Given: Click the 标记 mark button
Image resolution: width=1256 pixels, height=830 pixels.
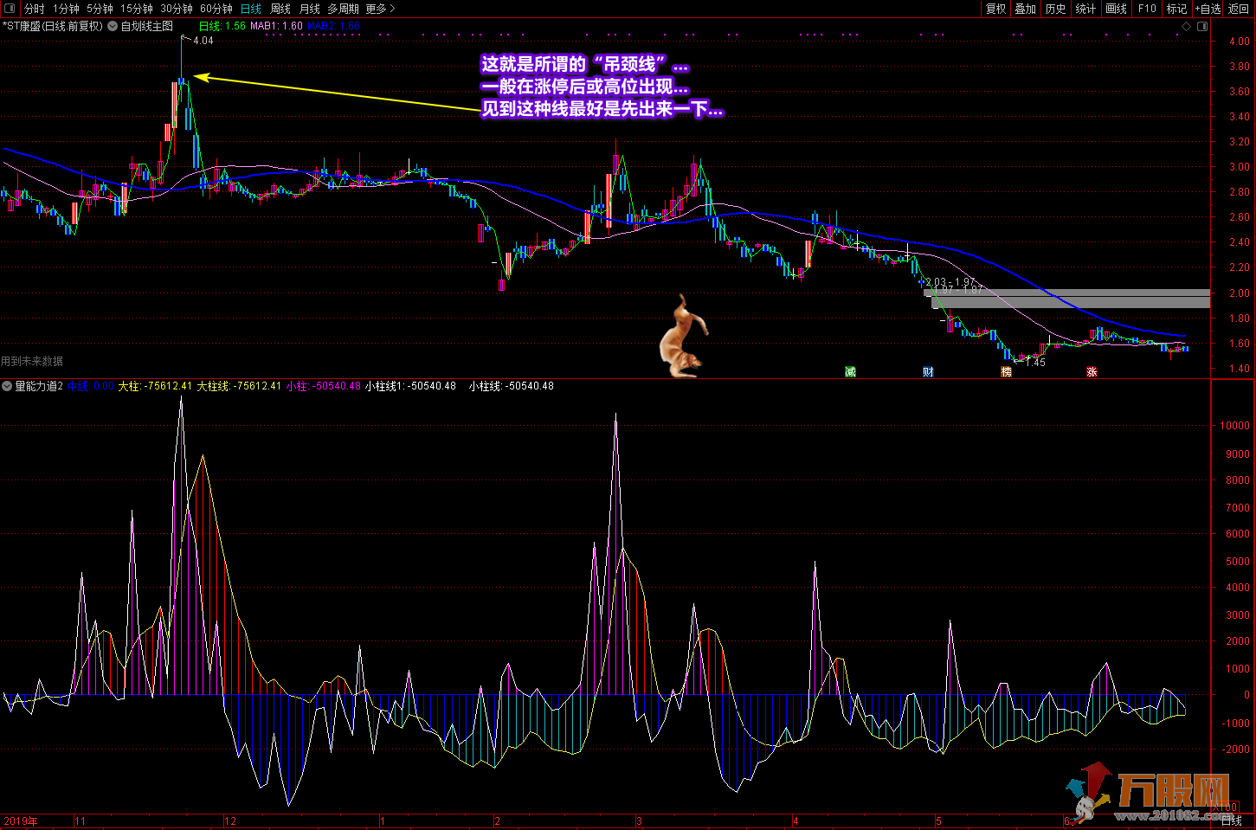Looking at the screenshot, I should point(1176,9).
